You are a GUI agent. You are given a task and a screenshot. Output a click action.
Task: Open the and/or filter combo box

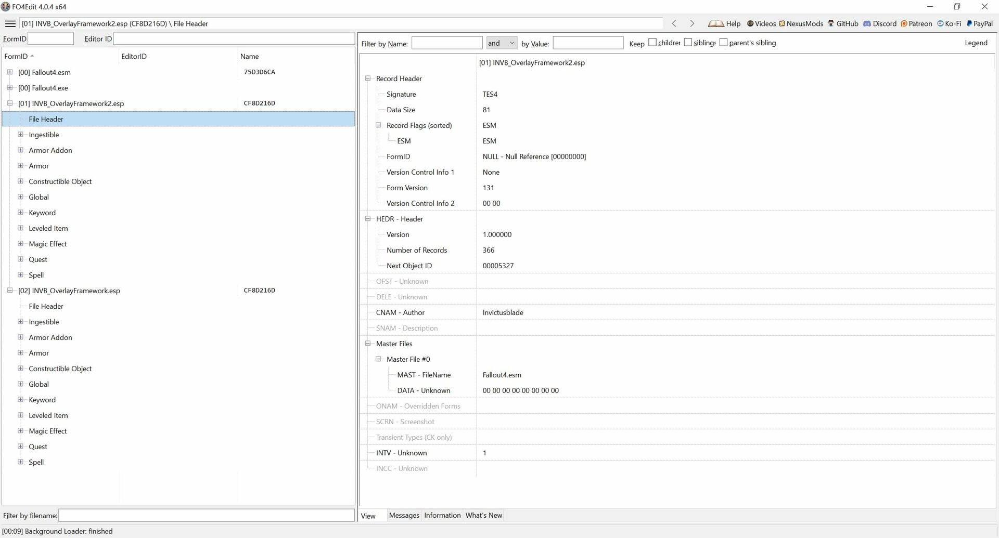502,43
